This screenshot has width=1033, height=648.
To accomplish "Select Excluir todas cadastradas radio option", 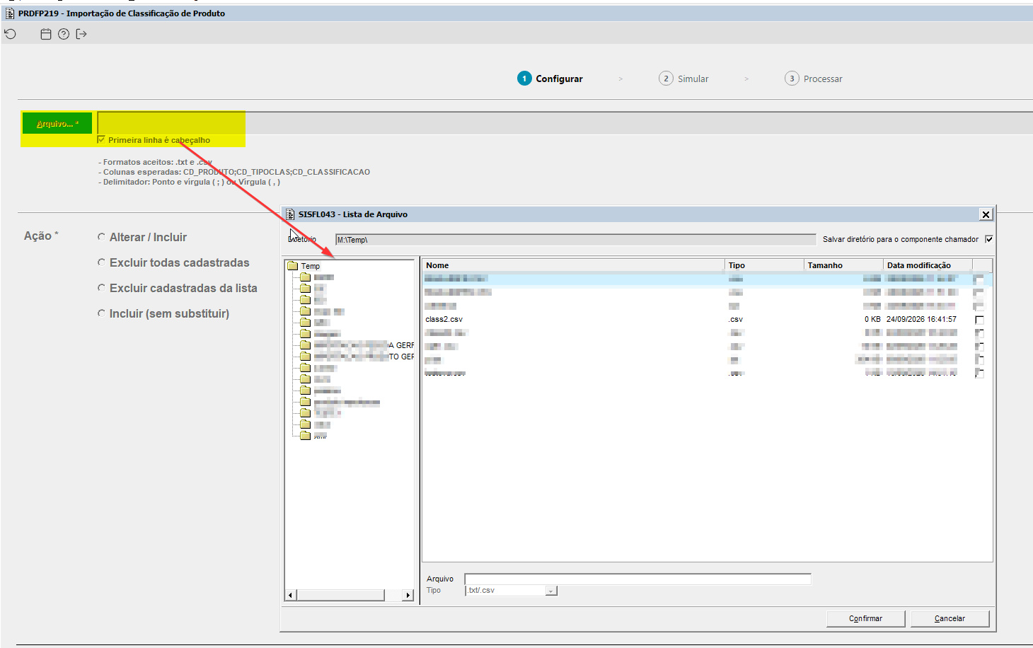I will point(101,262).
